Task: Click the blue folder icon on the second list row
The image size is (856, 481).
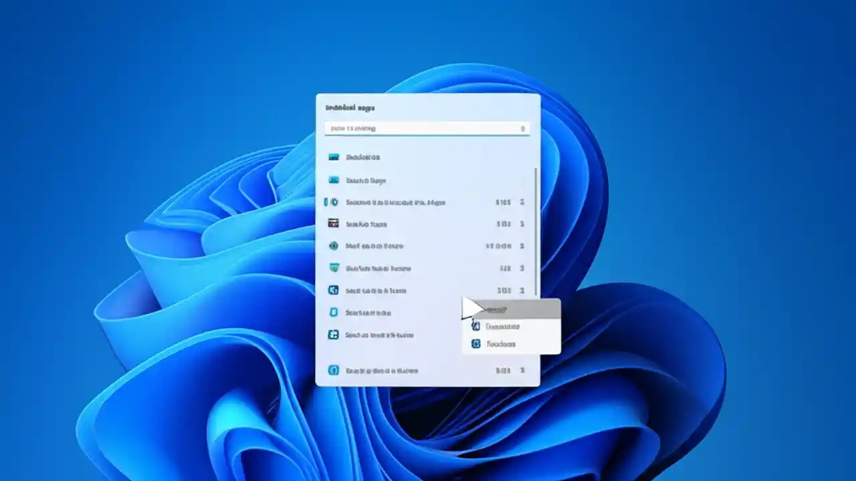Action: click(334, 180)
